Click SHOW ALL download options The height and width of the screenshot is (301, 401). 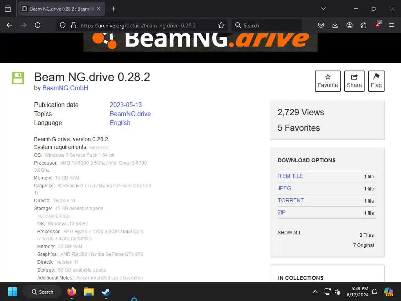[289, 233]
